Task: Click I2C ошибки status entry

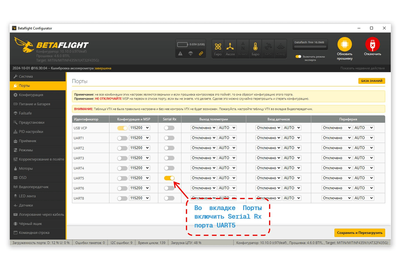Action: 121,243
